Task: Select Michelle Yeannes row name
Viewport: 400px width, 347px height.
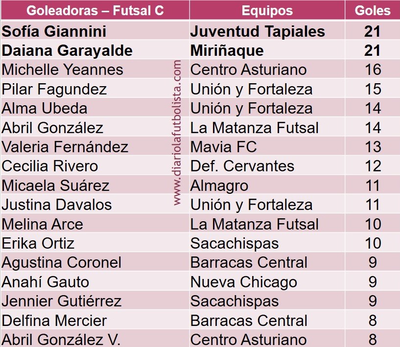Action: (x=62, y=69)
